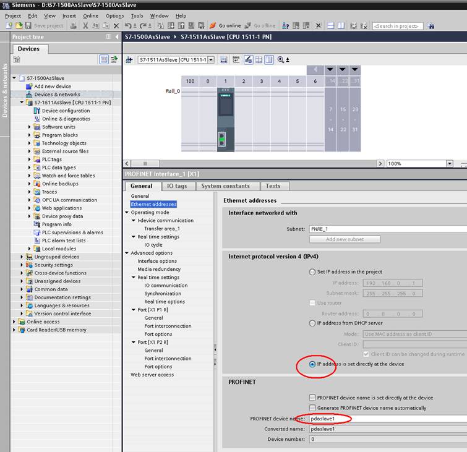Open the zoom 100% dropdown
This screenshot has height=452, width=467.
(450, 163)
